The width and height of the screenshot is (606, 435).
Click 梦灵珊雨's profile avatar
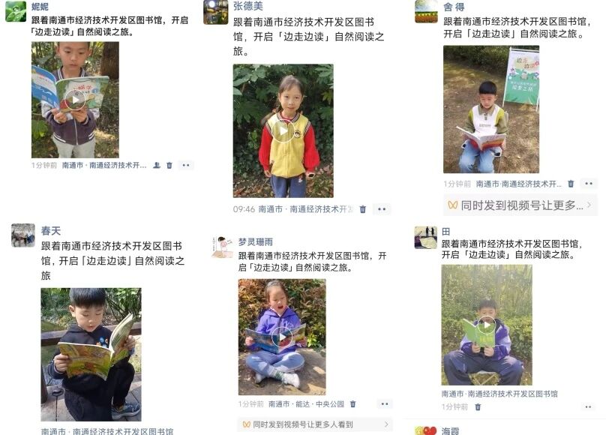[x=223, y=247]
